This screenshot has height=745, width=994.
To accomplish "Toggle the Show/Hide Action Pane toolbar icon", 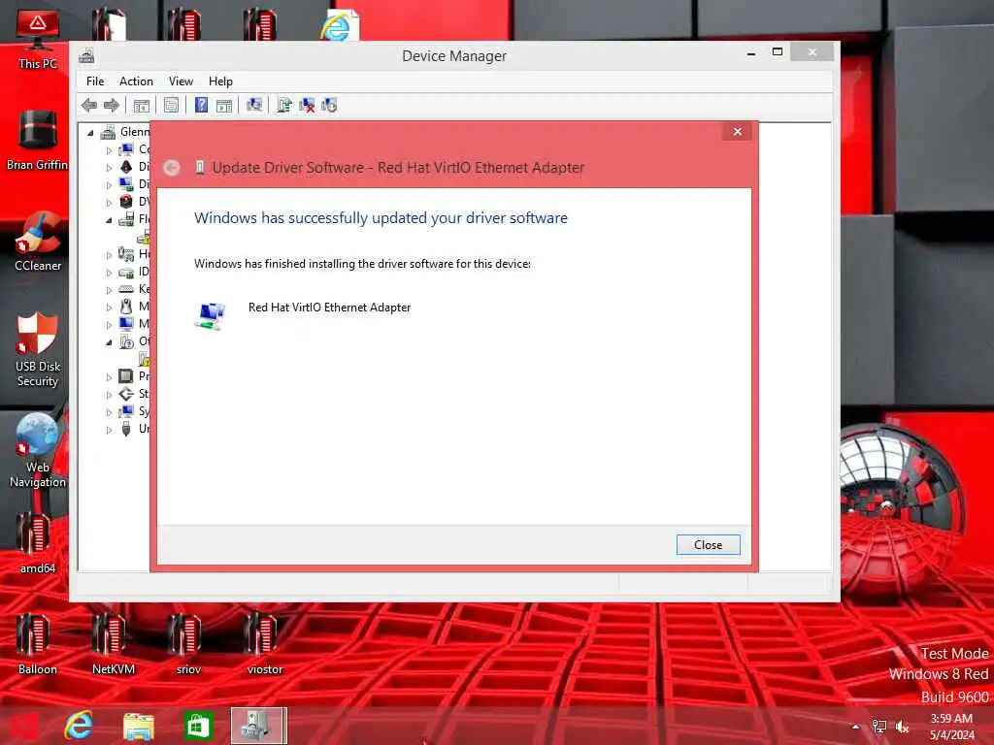I will click(224, 105).
